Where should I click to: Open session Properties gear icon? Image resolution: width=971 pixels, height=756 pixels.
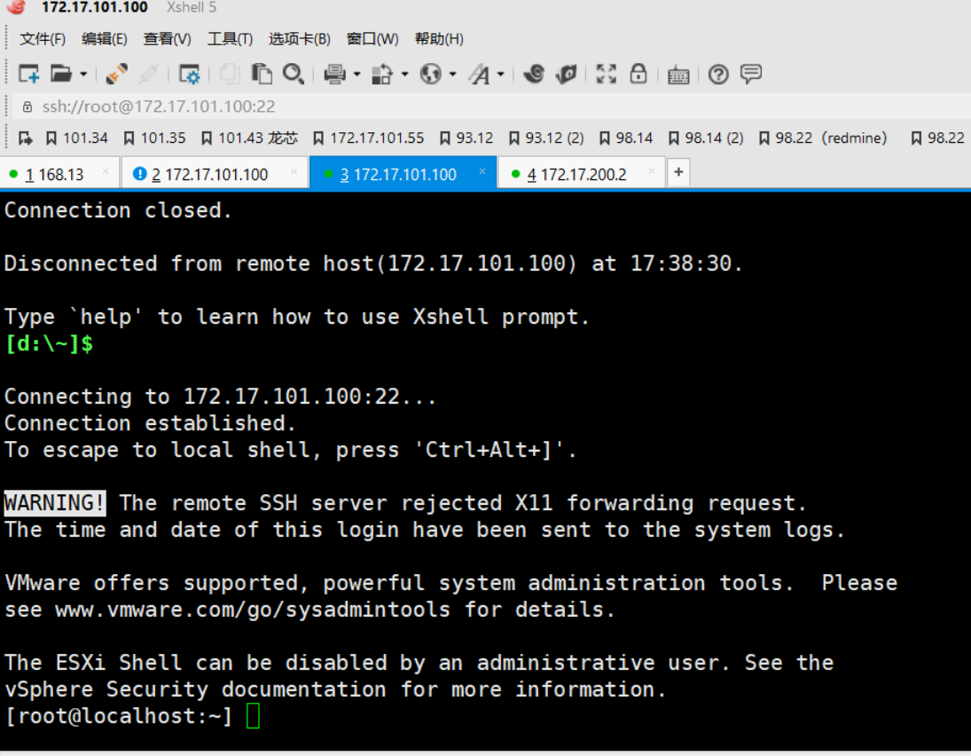pyautogui.click(x=189, y=75)
